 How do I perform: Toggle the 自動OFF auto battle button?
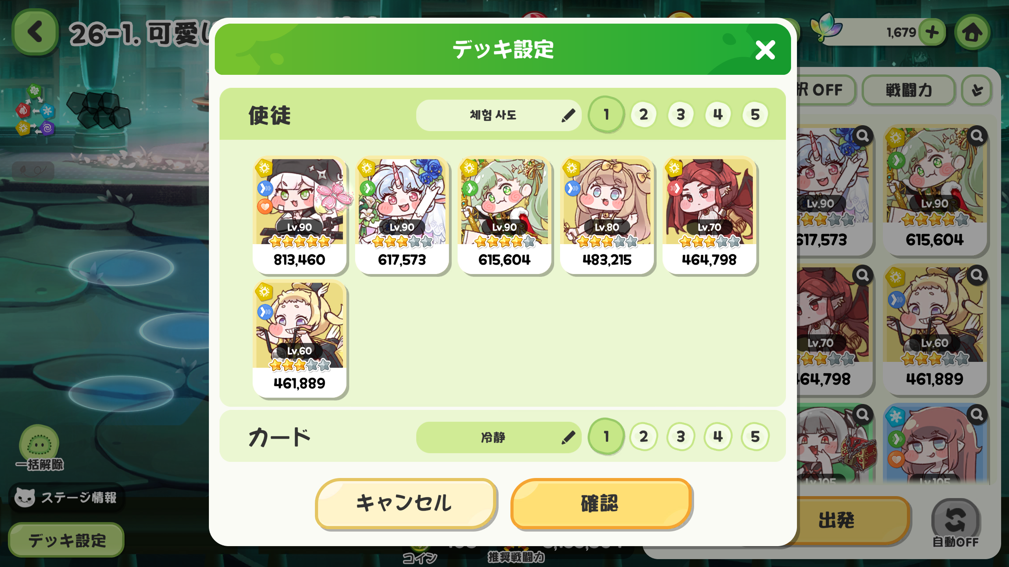point(955,523)
